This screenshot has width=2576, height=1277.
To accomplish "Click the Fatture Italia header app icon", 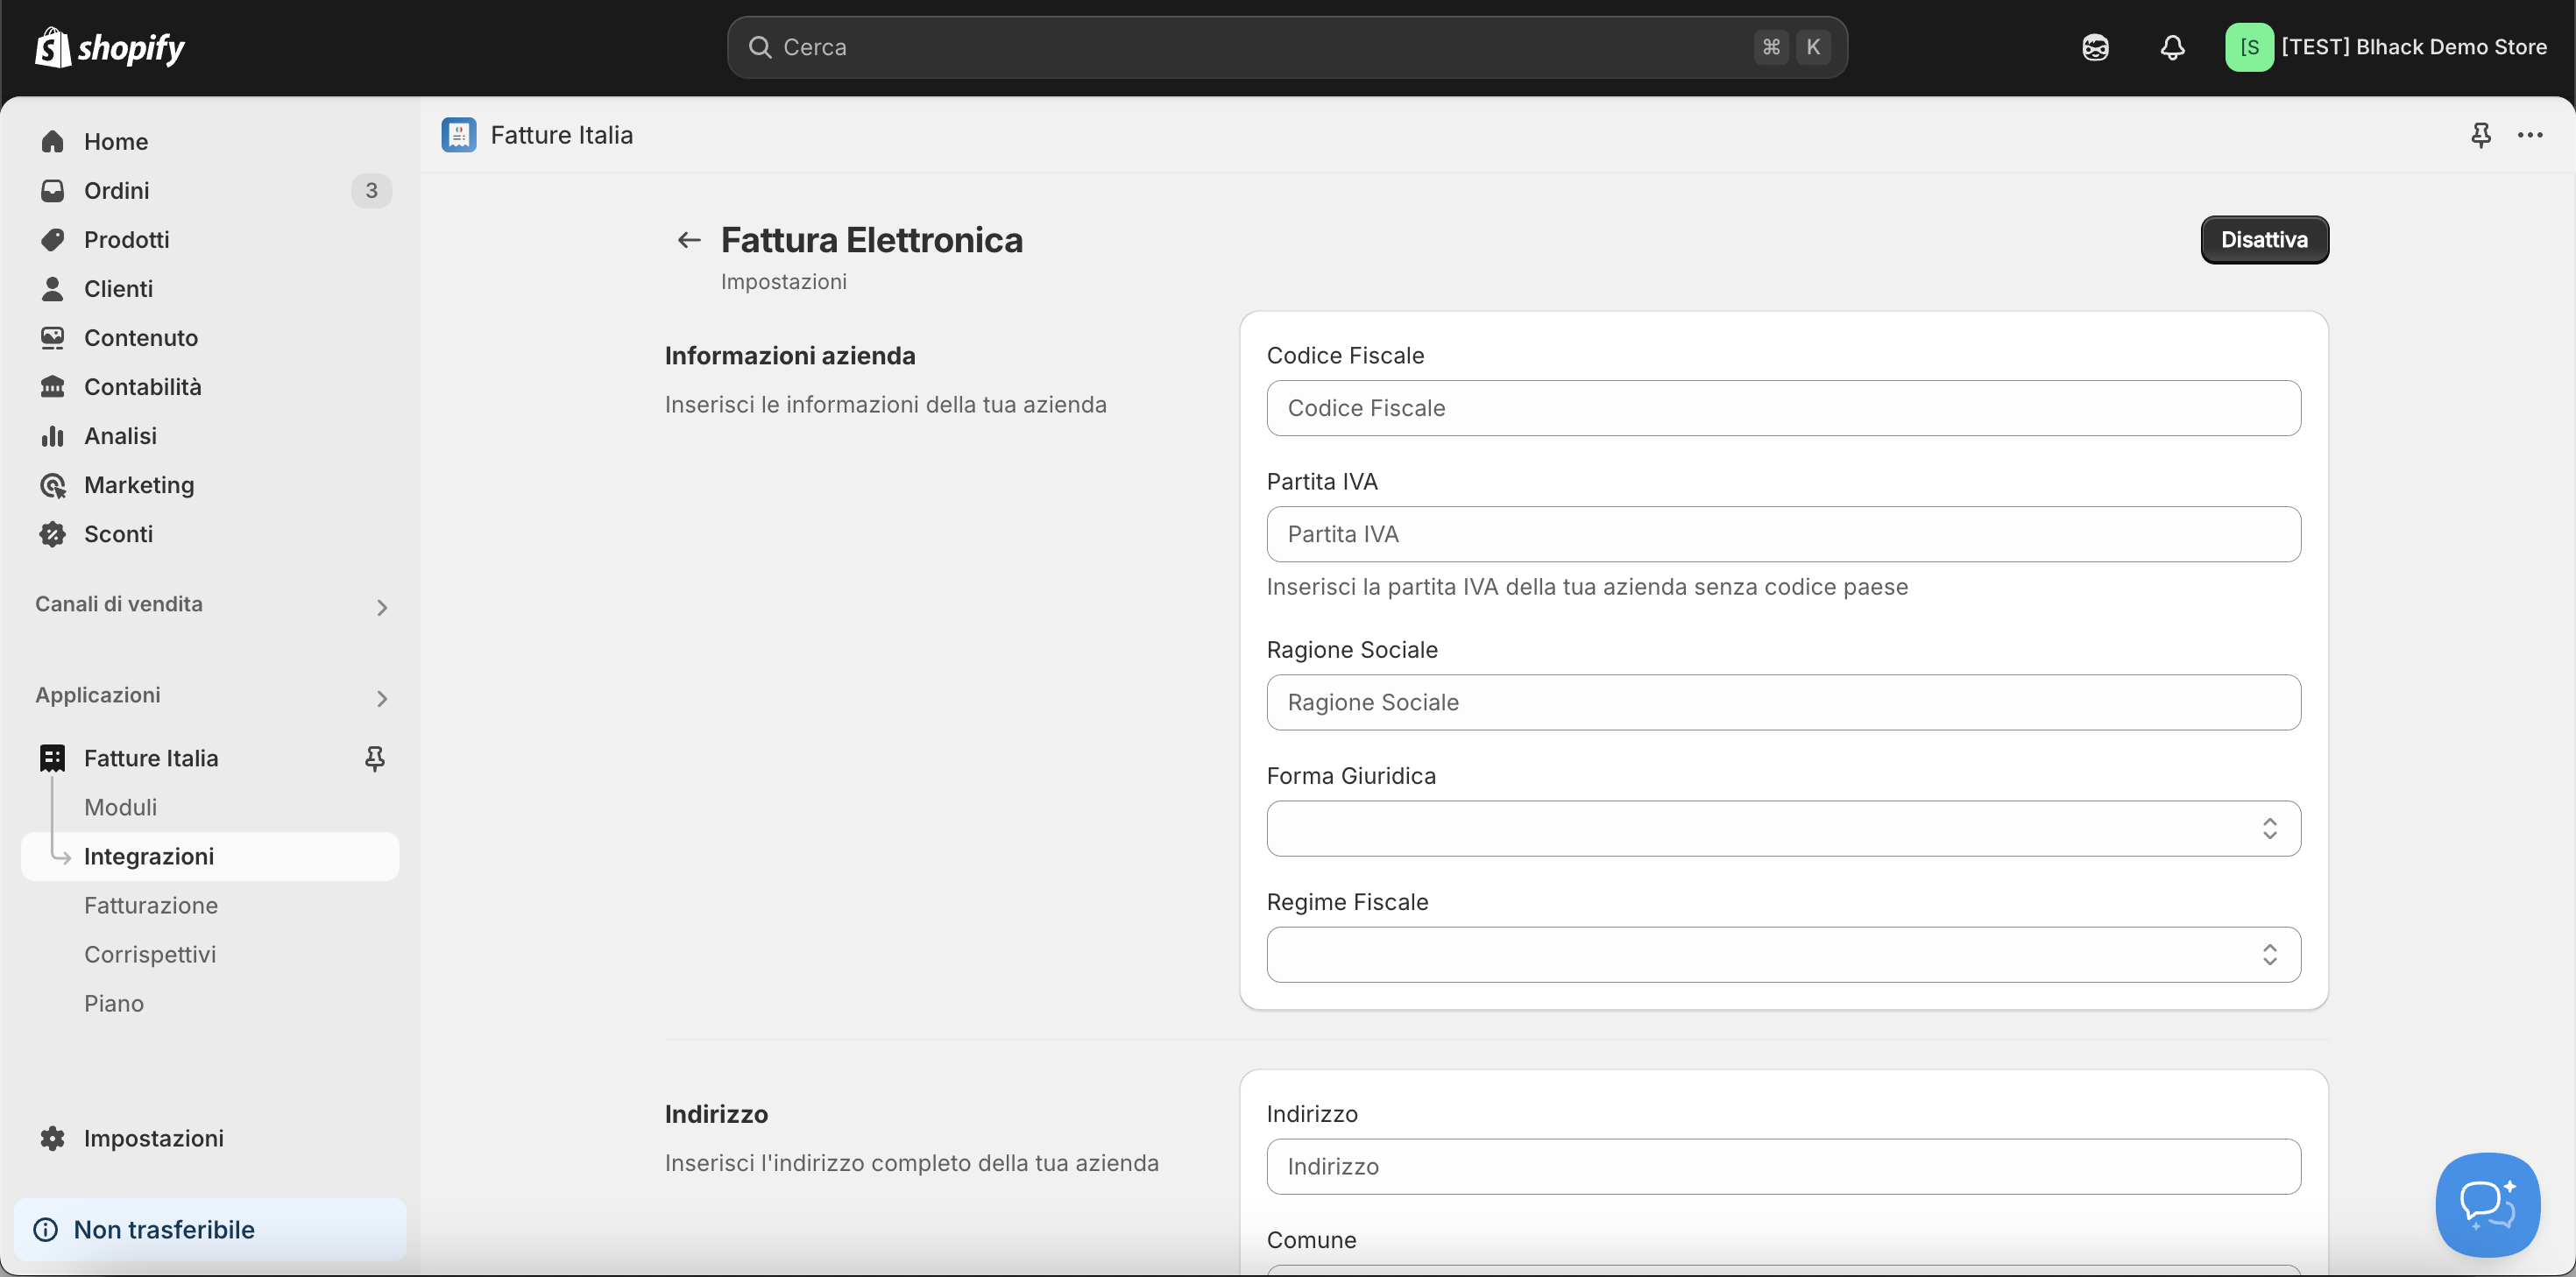I will 459,134.
